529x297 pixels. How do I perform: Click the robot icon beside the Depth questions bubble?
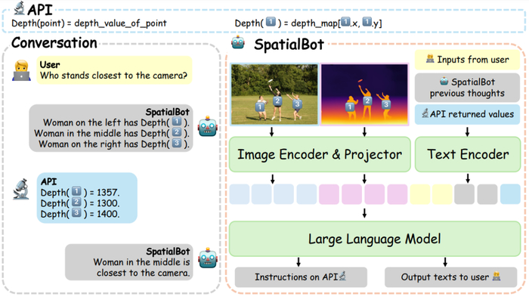[208, 127]
